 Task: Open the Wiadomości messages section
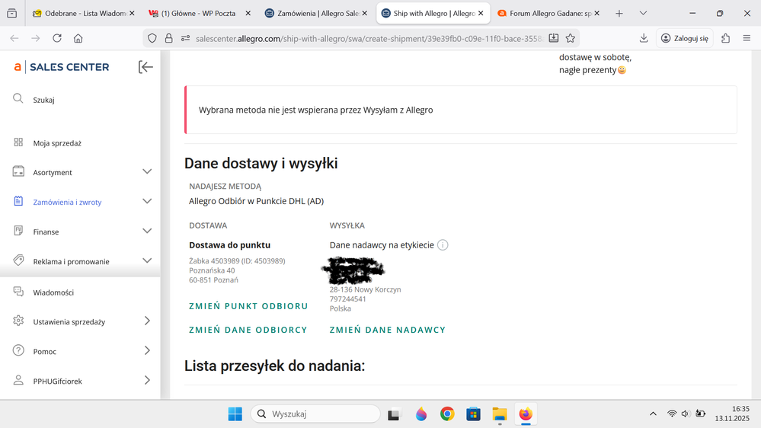click(x=53, y=292)
